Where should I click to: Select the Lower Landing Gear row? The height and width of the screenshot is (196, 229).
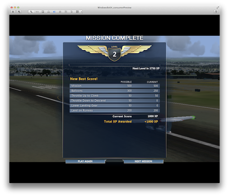click(x=115, y=106)
